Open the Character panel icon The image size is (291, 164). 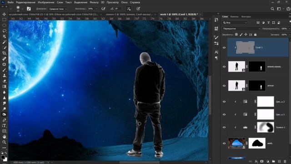click(216, 52)
